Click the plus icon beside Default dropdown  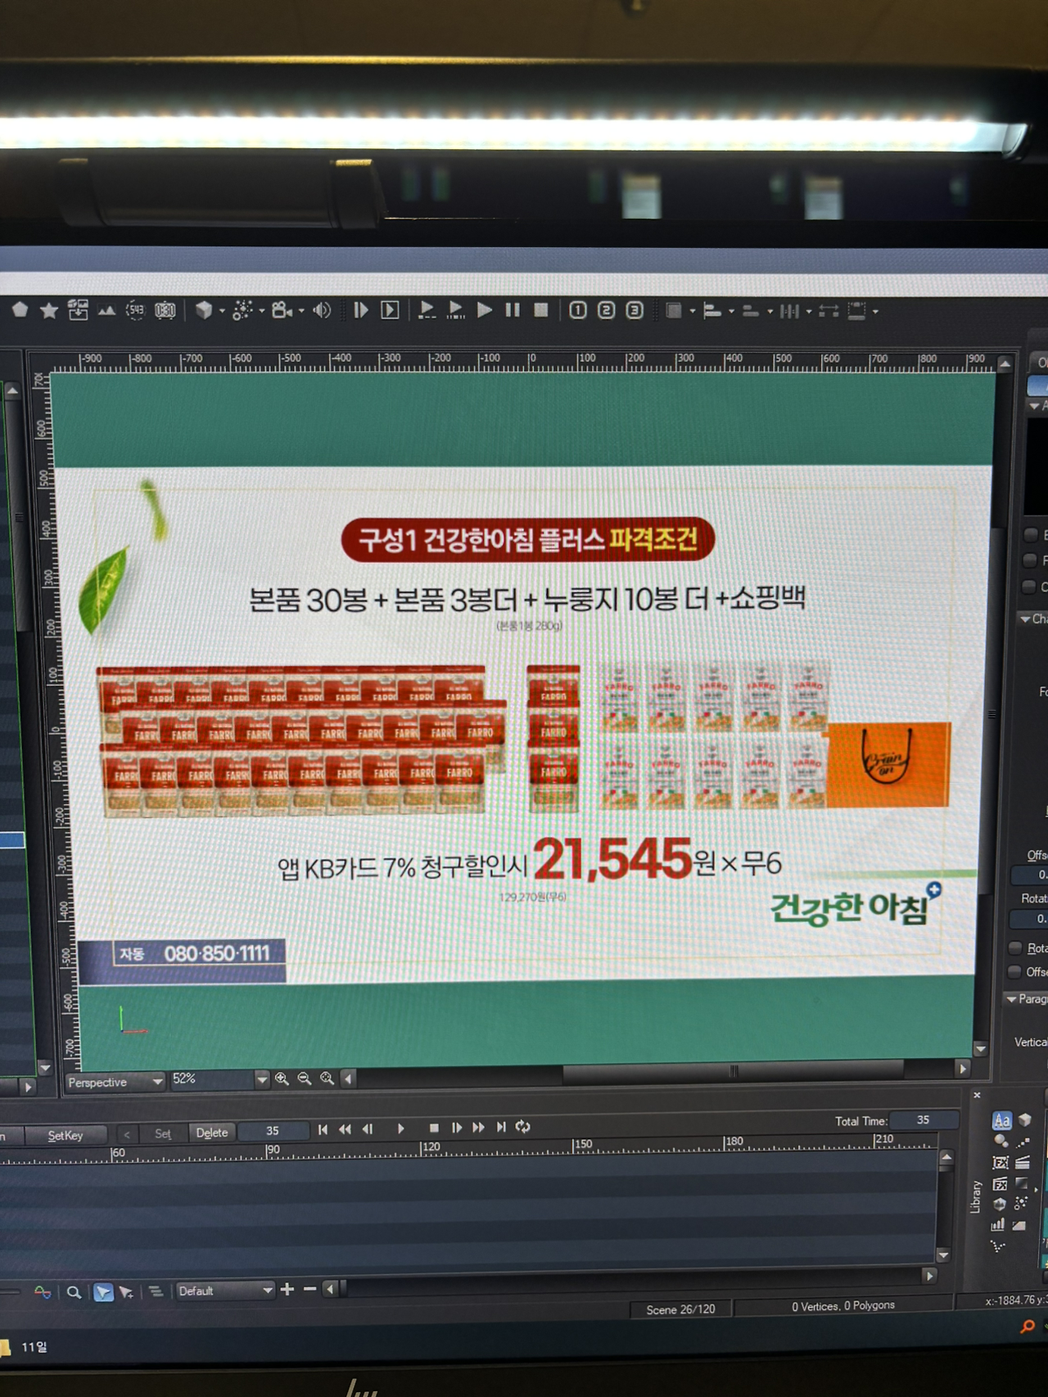click(x=287, y=1289)
